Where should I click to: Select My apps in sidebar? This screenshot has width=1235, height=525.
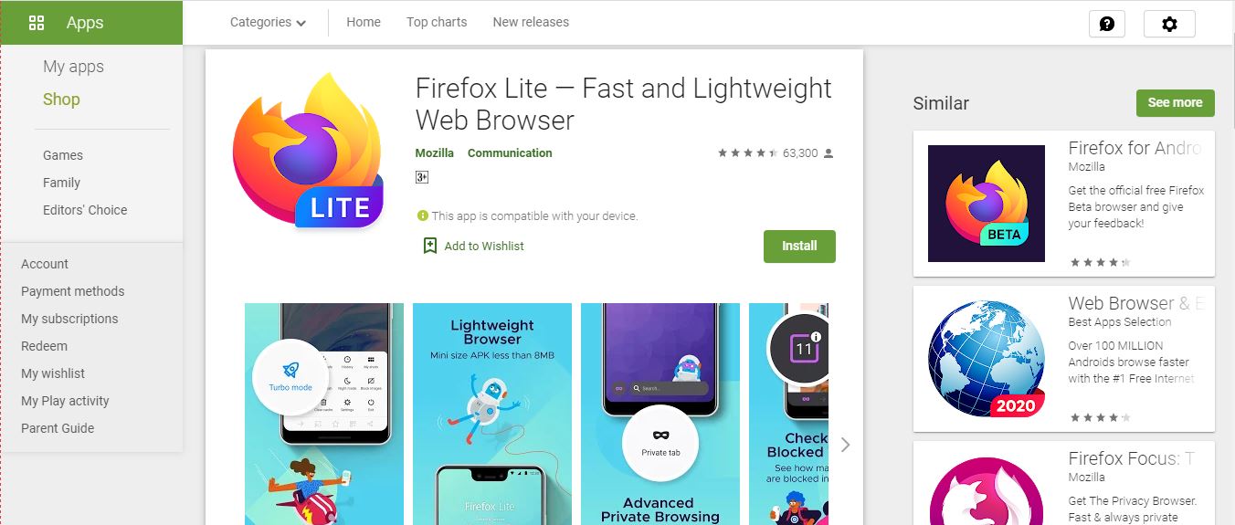click(x=73, y=67)
